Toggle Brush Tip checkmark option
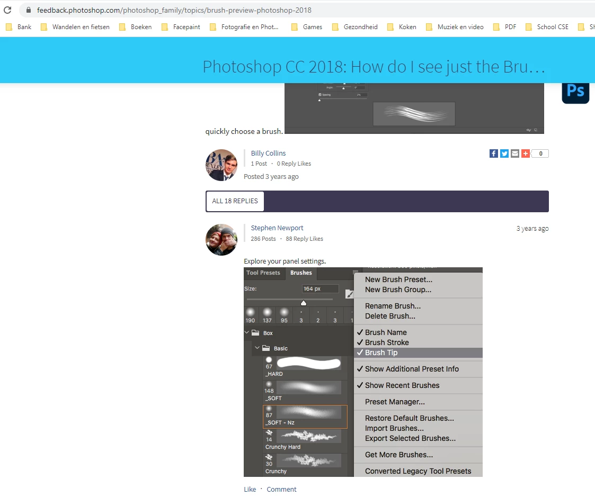 [418, 353]
